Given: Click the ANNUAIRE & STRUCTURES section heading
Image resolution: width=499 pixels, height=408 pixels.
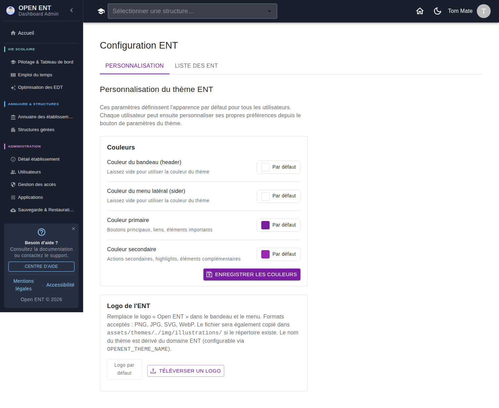Looking at the screenshot, I should pos(33,104).
